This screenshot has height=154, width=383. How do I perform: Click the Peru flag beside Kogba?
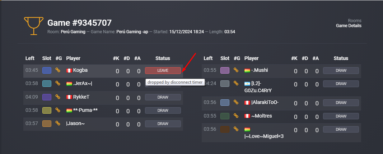click(69, 70)
